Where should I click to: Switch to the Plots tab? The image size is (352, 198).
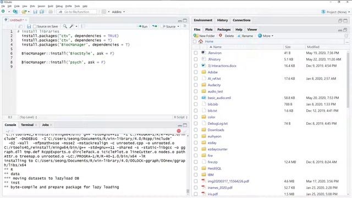(208, 30)
